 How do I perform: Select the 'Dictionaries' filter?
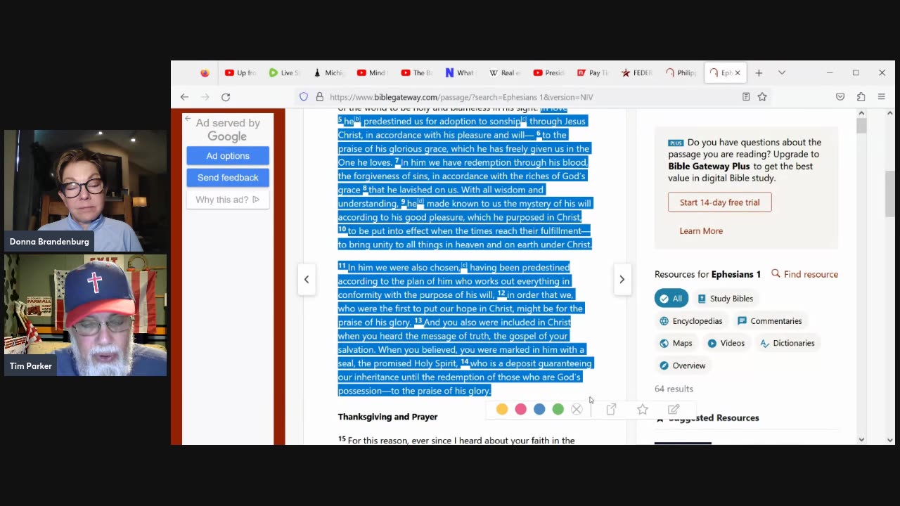pos(787,343)
